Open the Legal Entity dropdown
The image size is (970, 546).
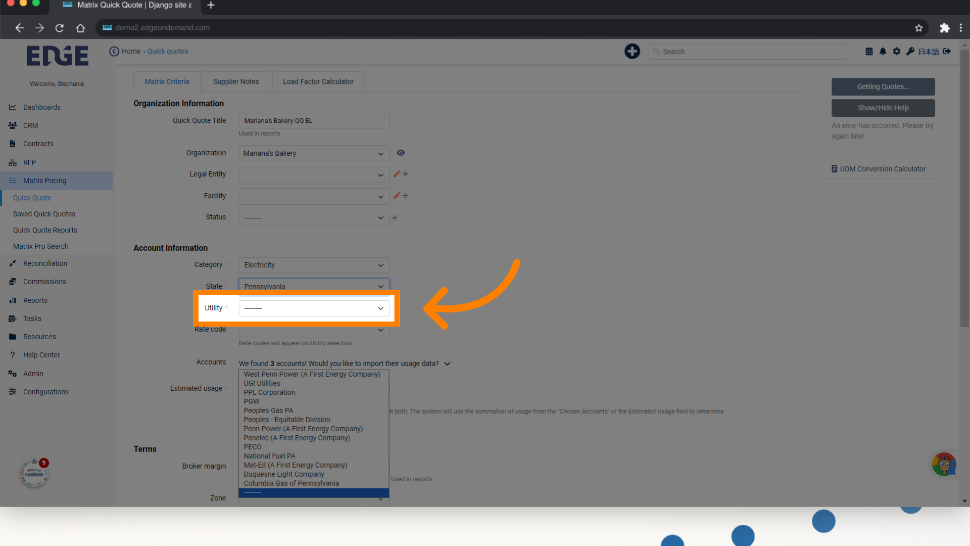coord(314,175)
